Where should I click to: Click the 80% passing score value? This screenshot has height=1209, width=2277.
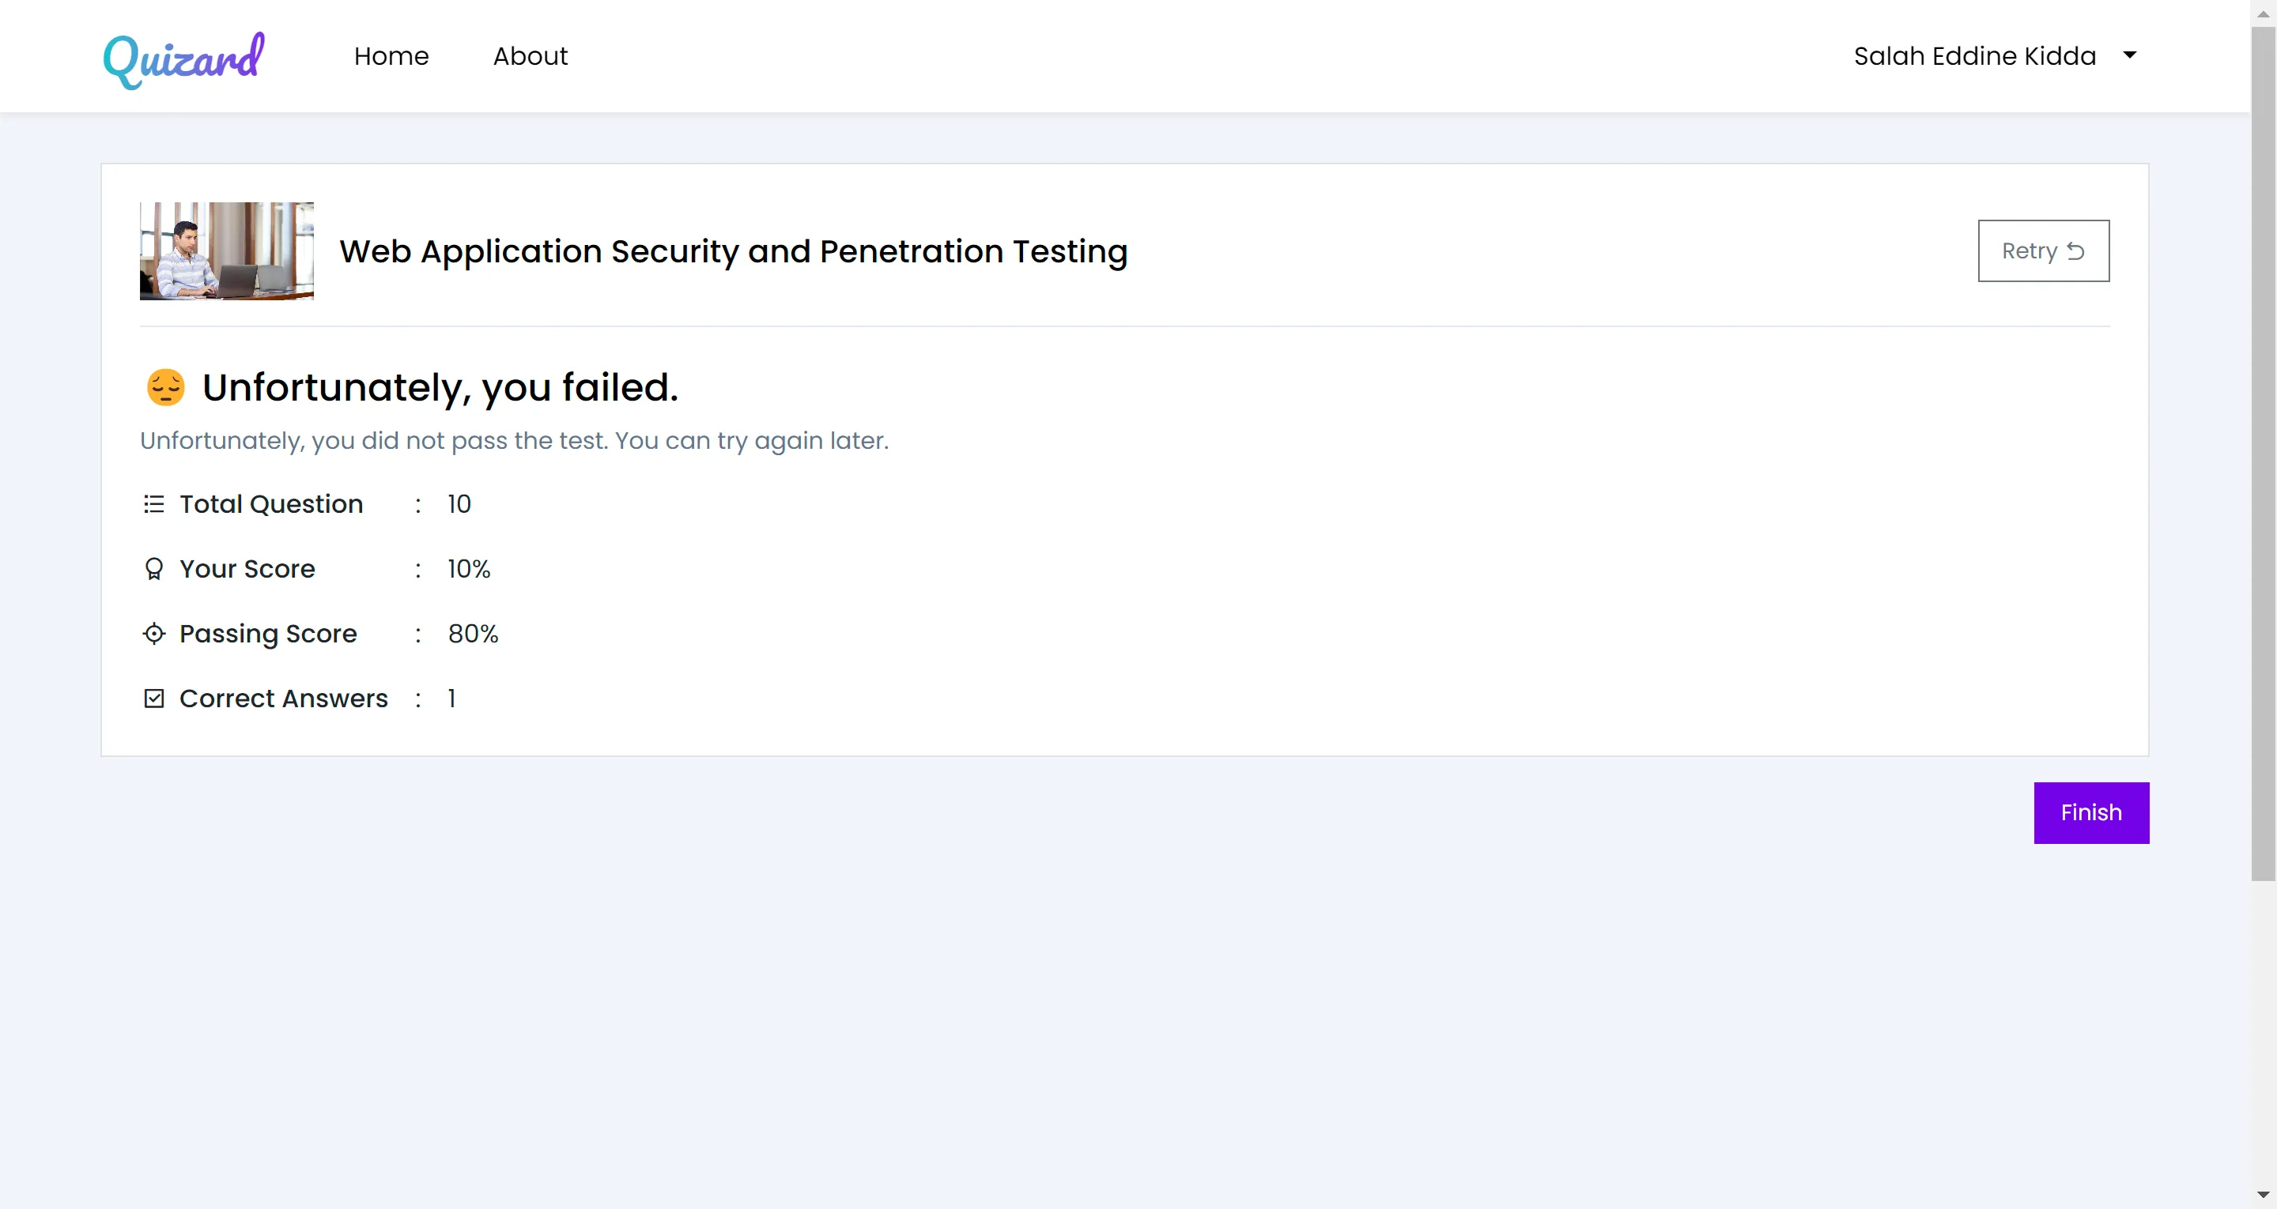pyautogui.click(x=472, y=634)
